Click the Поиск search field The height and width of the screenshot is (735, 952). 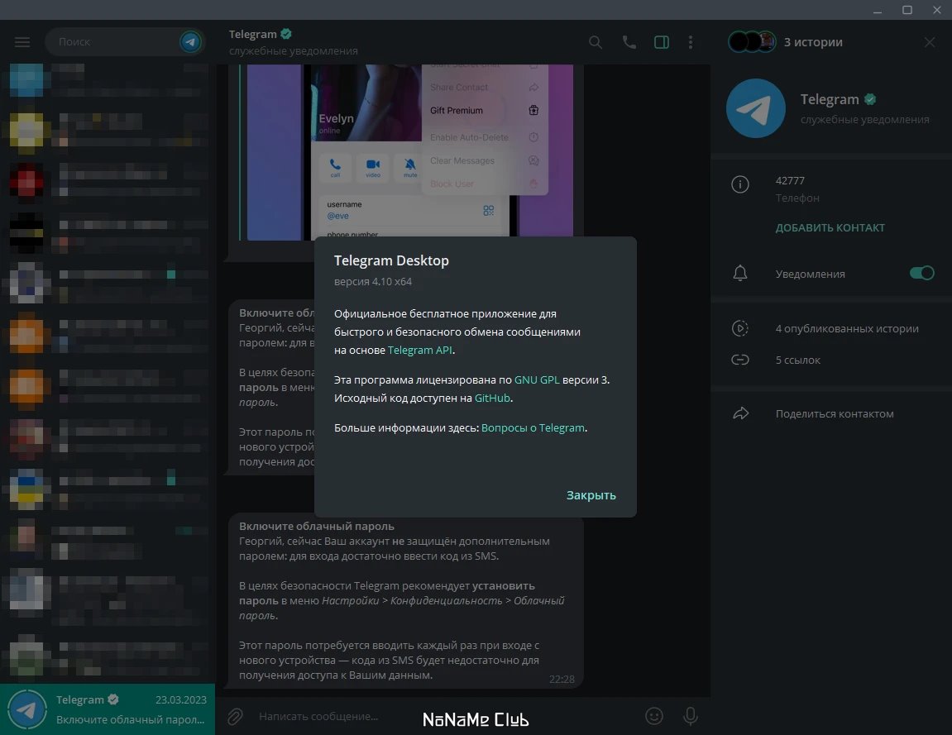[x=124, y=42]
